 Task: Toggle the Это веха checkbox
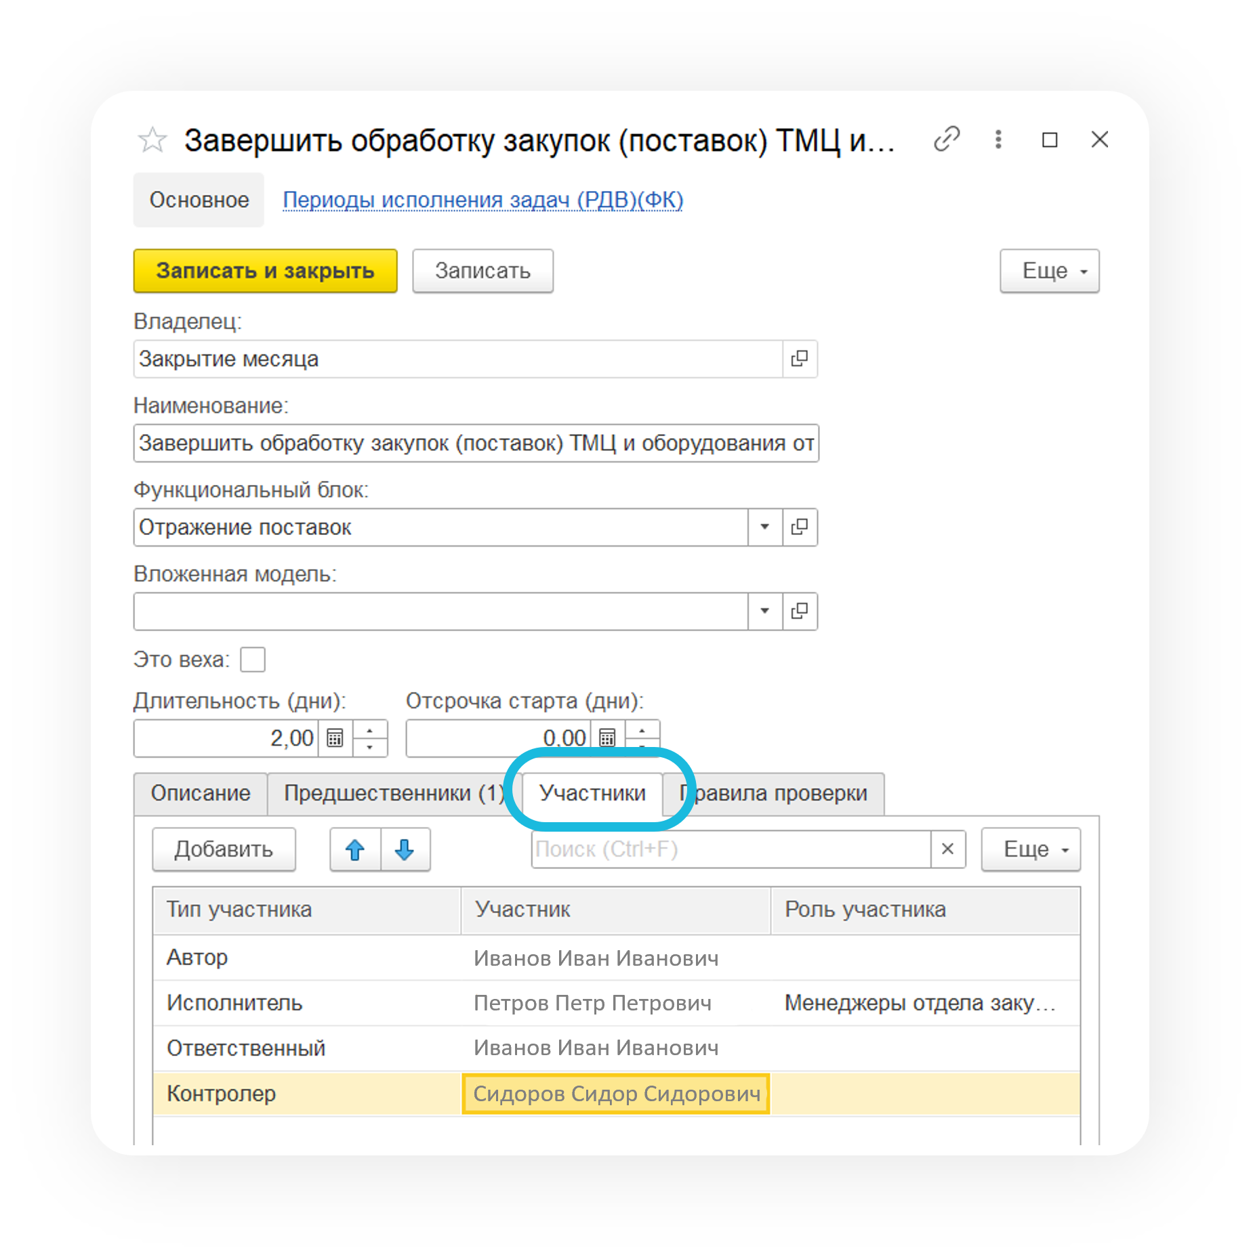(x=253, y=659)
